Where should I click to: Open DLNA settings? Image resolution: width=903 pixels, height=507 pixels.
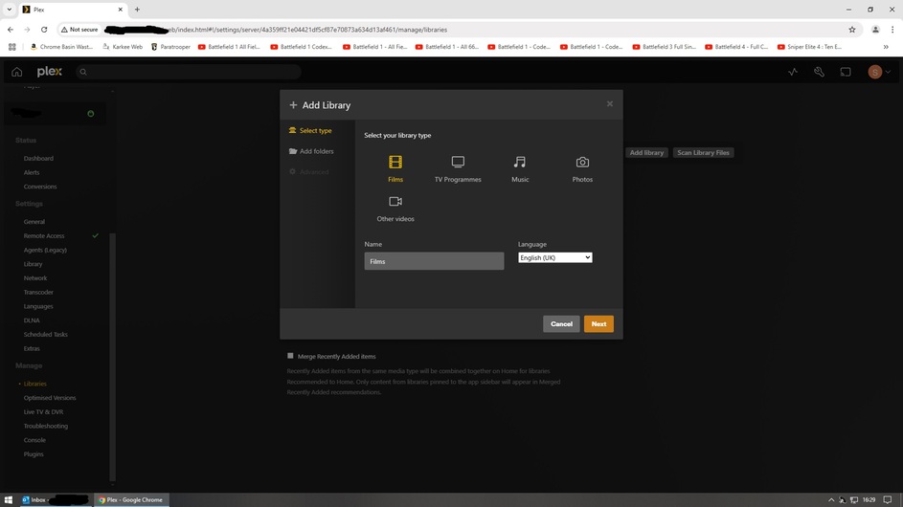pyautogui.click(x=32, y=320)
